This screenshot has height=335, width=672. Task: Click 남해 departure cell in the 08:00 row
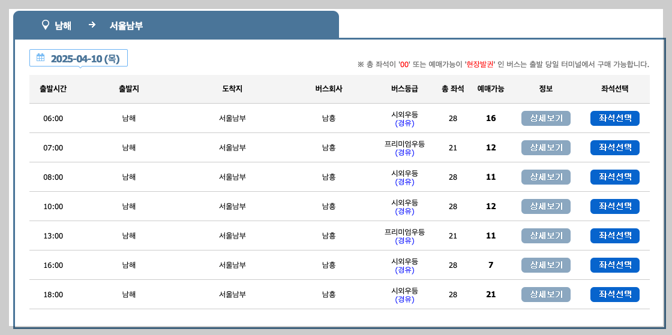coord(129,177)
